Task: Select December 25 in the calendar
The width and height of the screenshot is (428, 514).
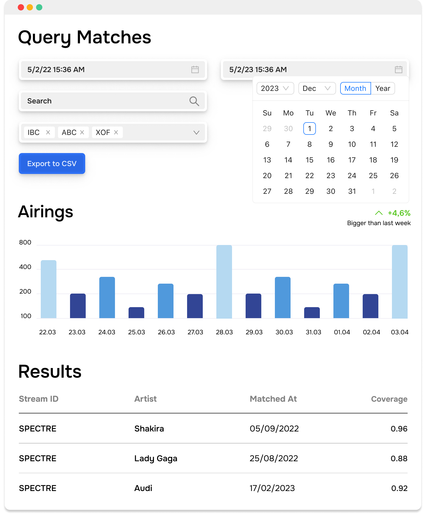Action: (x=373, y=176)
